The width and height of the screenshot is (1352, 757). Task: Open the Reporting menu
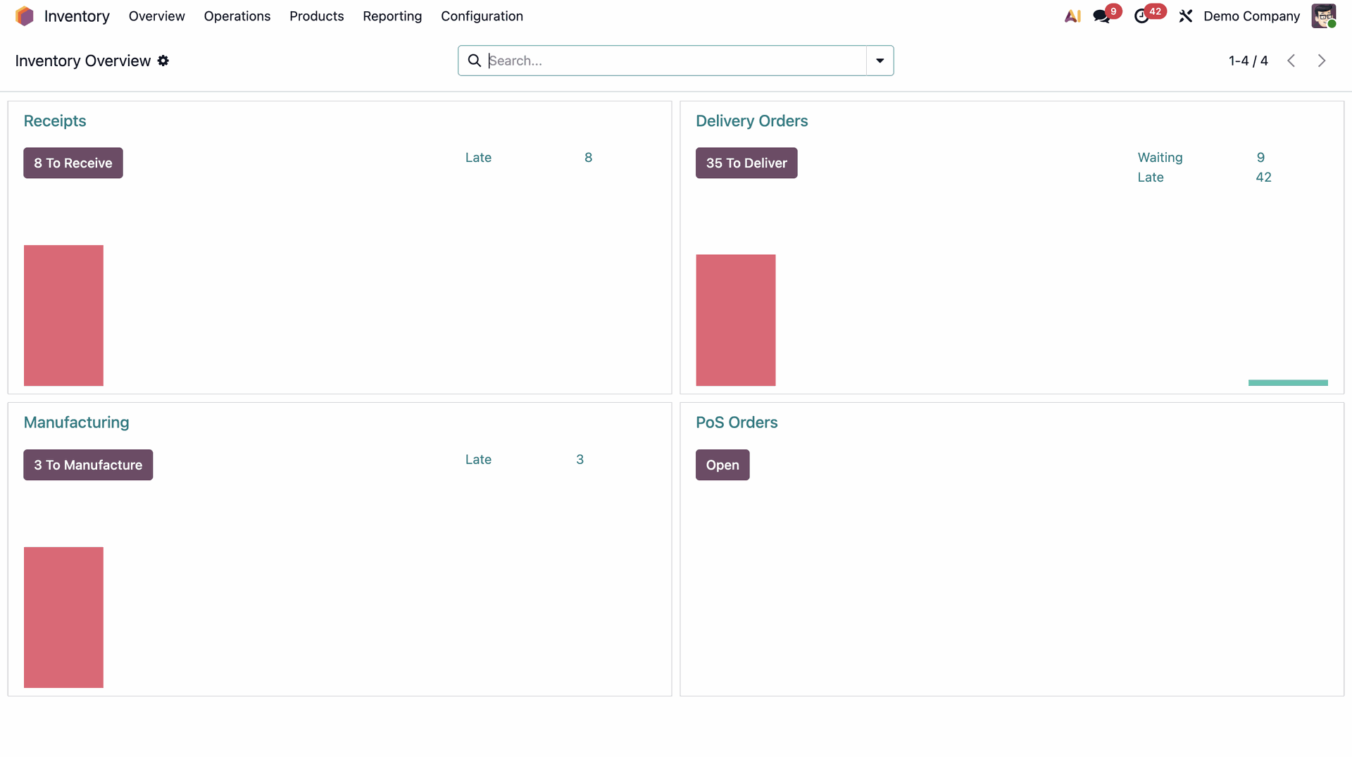pyautogui.click(x=392, y=16)
